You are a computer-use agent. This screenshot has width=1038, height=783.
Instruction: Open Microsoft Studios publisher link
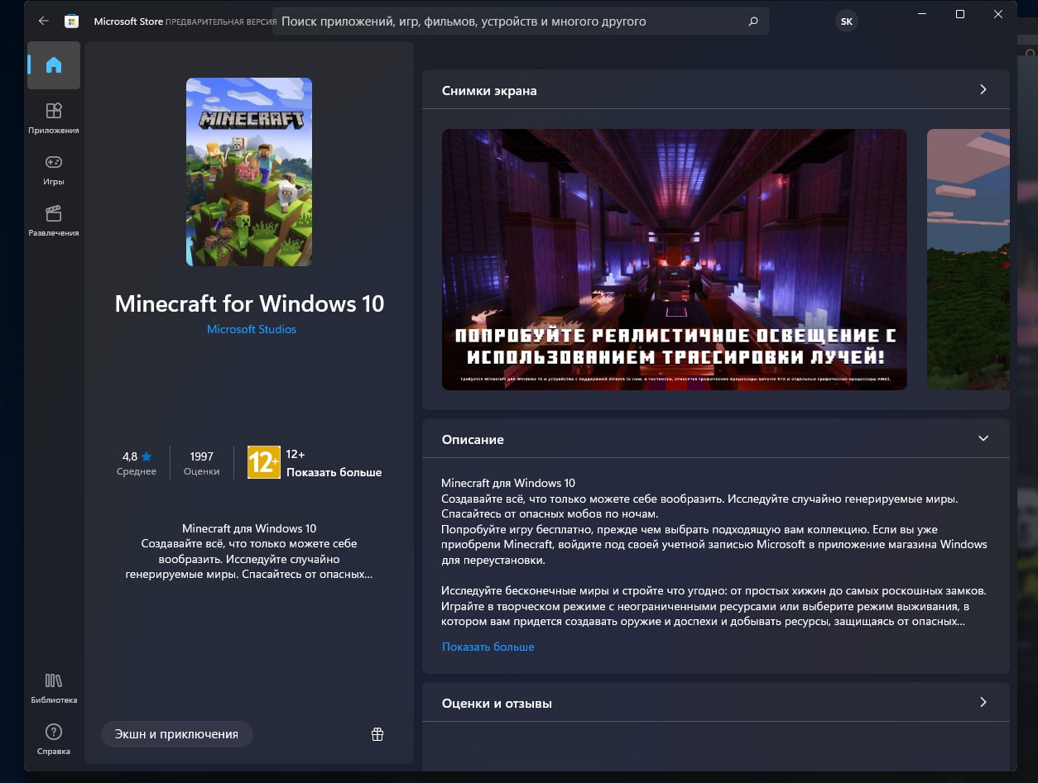click(252, 329)
